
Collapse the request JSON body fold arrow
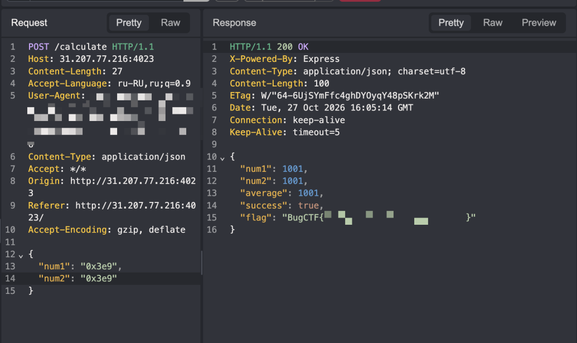coord(21,255)
